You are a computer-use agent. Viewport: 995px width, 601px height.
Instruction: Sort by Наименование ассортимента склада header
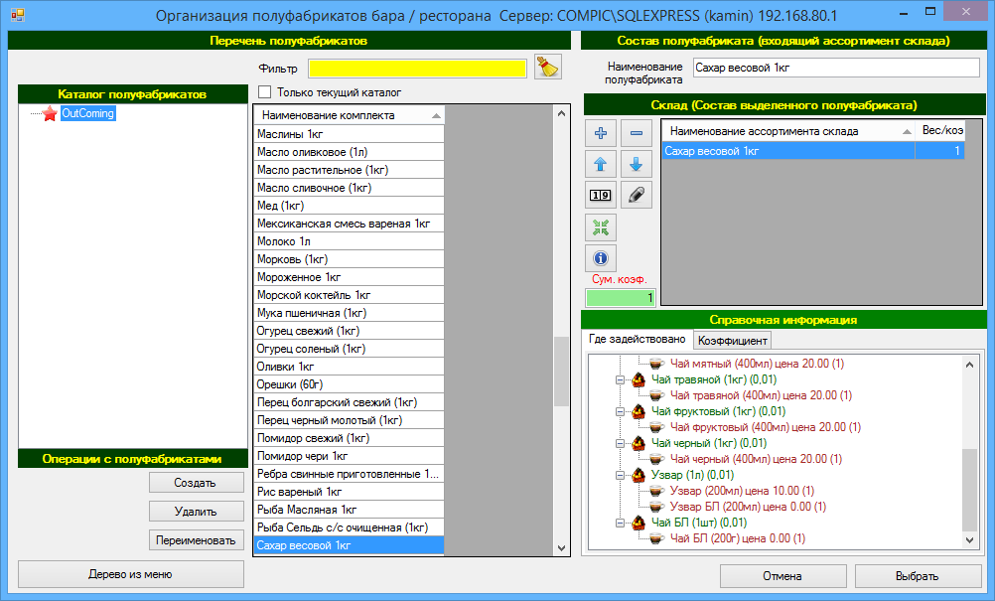pyautogui.click(x=788, y=131)
